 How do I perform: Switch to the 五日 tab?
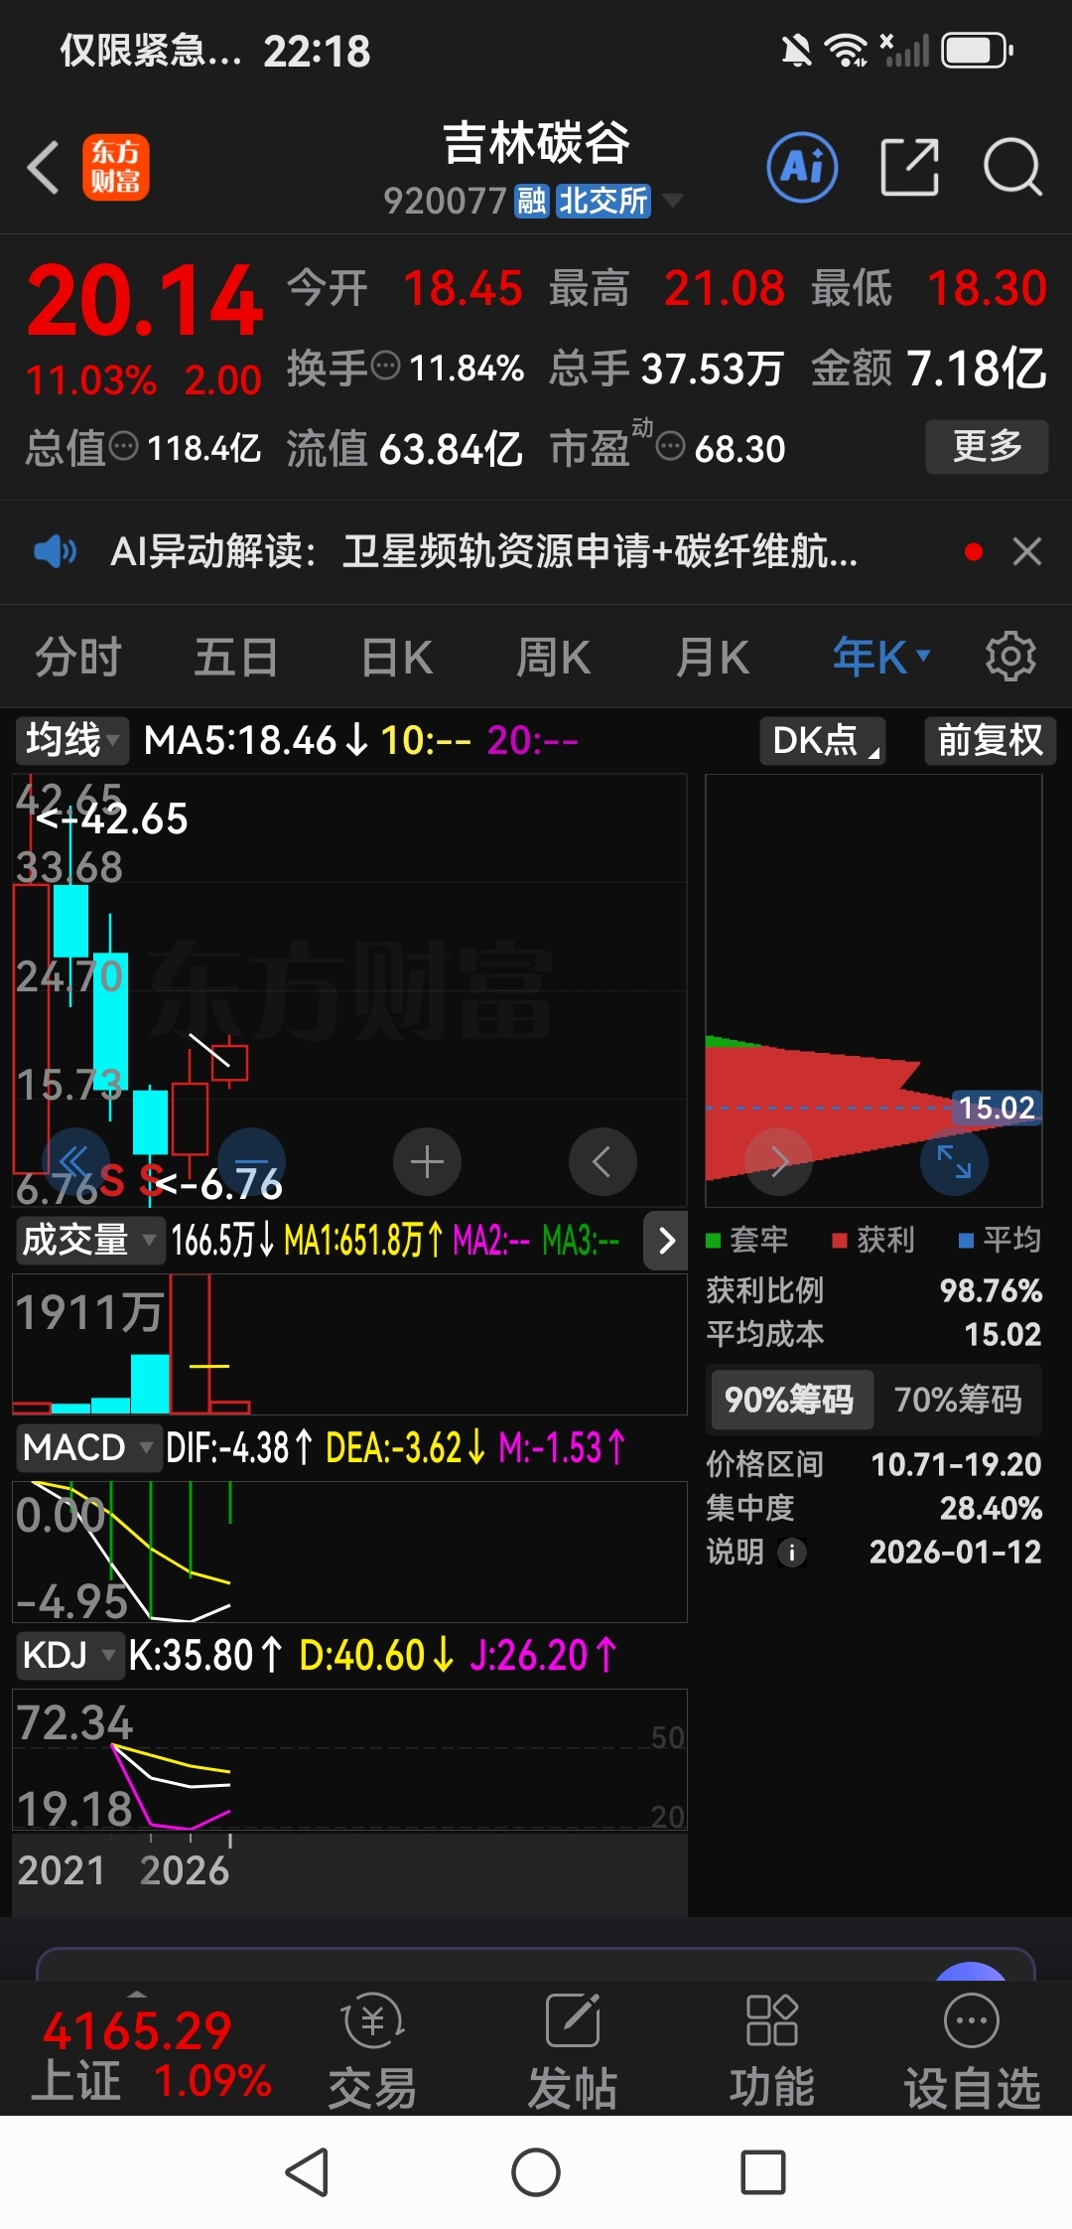[236, 657]
